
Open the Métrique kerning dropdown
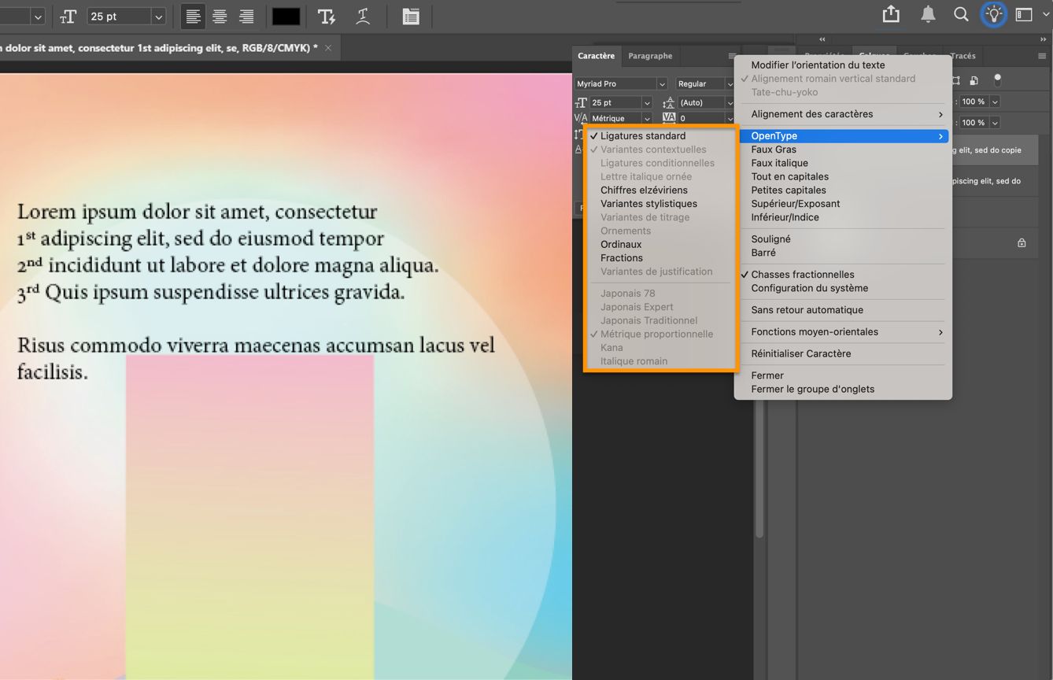[619, 117]
